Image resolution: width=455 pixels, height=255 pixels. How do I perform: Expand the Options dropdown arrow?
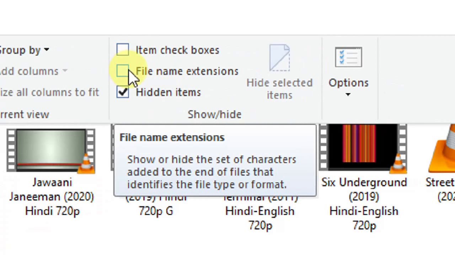[348, 95]
